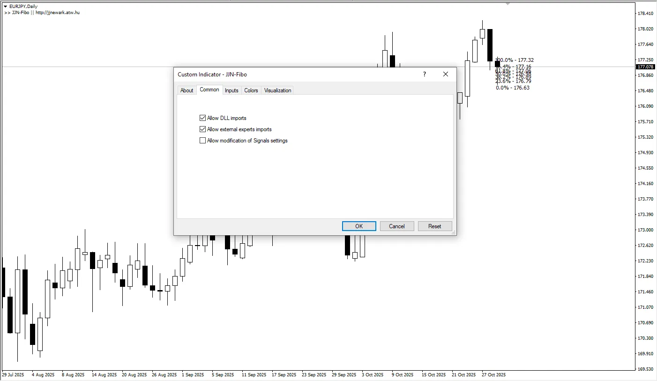Click date label 29 Jul 2025
This screenshot has width=657, height=381.
click(x=13, y=375)
